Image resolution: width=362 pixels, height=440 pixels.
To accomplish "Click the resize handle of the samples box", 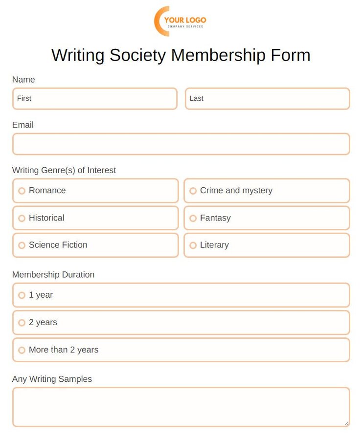I will click(346, 423).
